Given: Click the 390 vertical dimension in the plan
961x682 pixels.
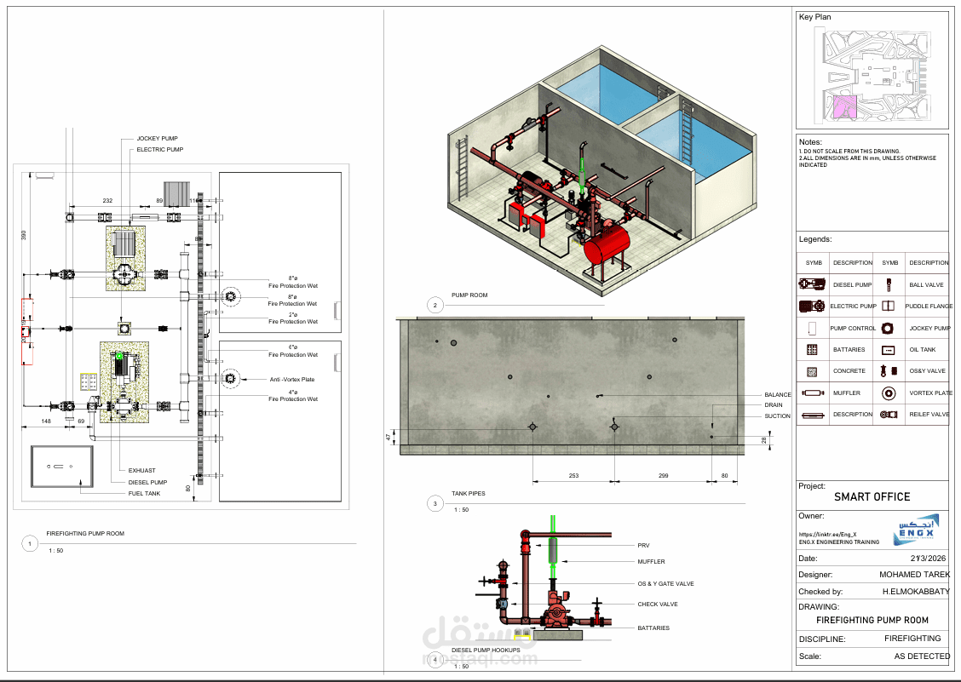Looking at the screenshot, I should [24, 235].
